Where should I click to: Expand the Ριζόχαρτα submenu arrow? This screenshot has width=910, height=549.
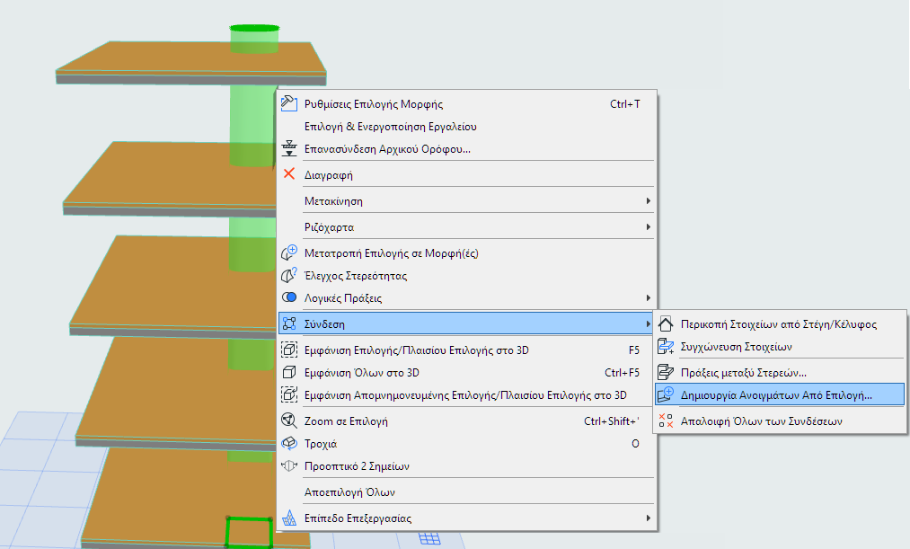pyautogui.click(x=649, y=227)
